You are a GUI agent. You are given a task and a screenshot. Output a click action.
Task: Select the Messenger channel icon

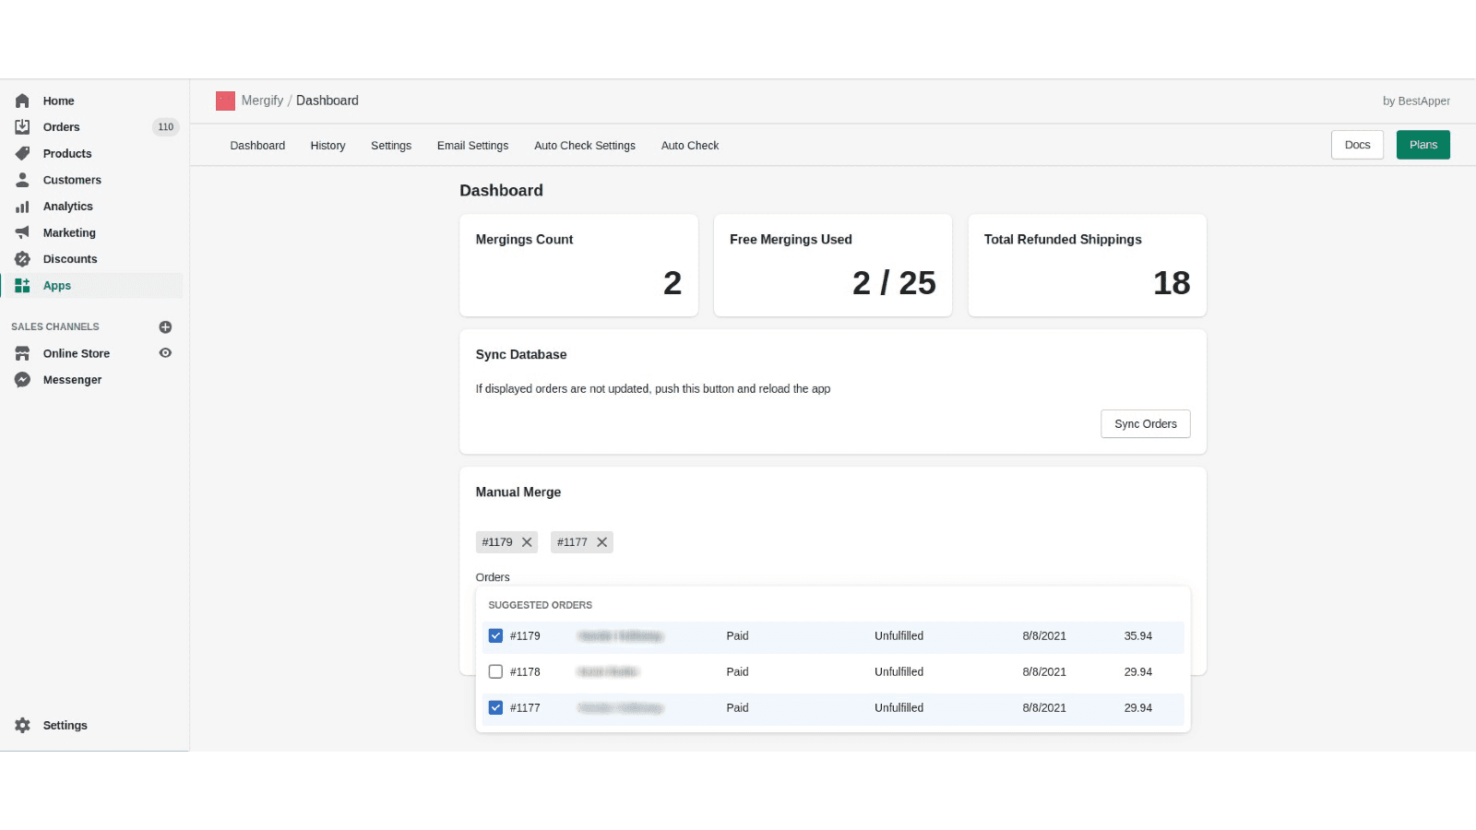coord(22,379)
